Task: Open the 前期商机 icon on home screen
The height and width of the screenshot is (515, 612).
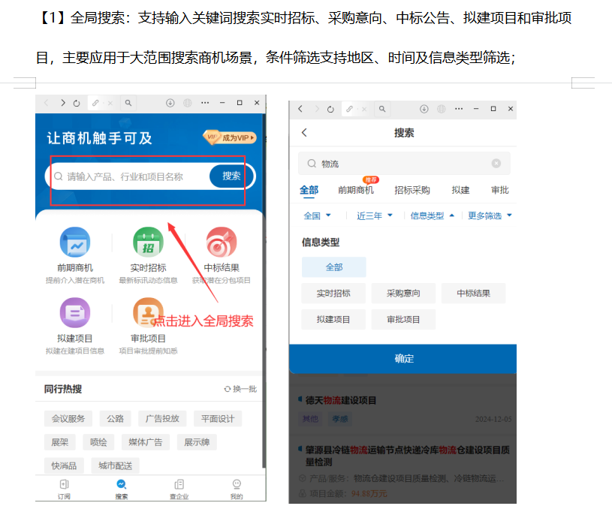Action: [x=74, y=242]
